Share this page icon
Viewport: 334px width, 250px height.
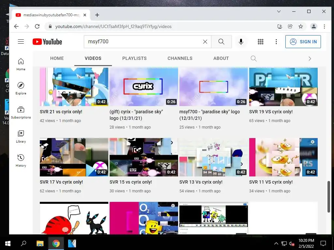[x=290, y=26]
